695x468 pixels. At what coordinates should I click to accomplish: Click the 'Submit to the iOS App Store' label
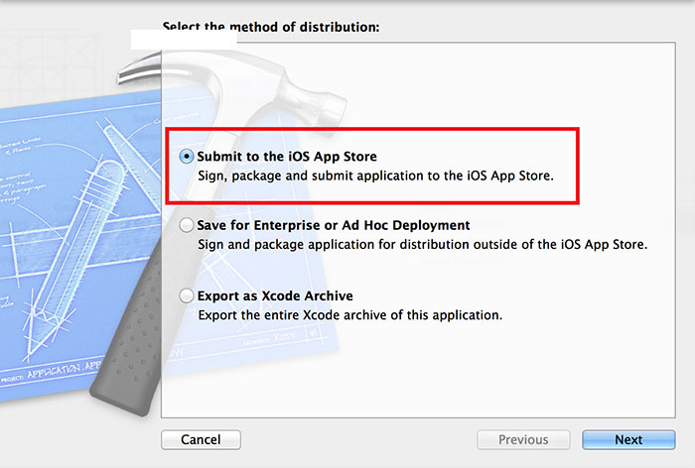pos(287,157)
